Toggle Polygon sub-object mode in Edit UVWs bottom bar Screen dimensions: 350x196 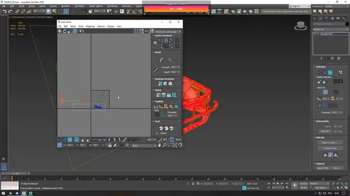(70, 139)
